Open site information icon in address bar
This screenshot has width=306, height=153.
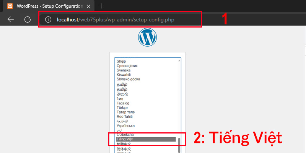(48, 20)
